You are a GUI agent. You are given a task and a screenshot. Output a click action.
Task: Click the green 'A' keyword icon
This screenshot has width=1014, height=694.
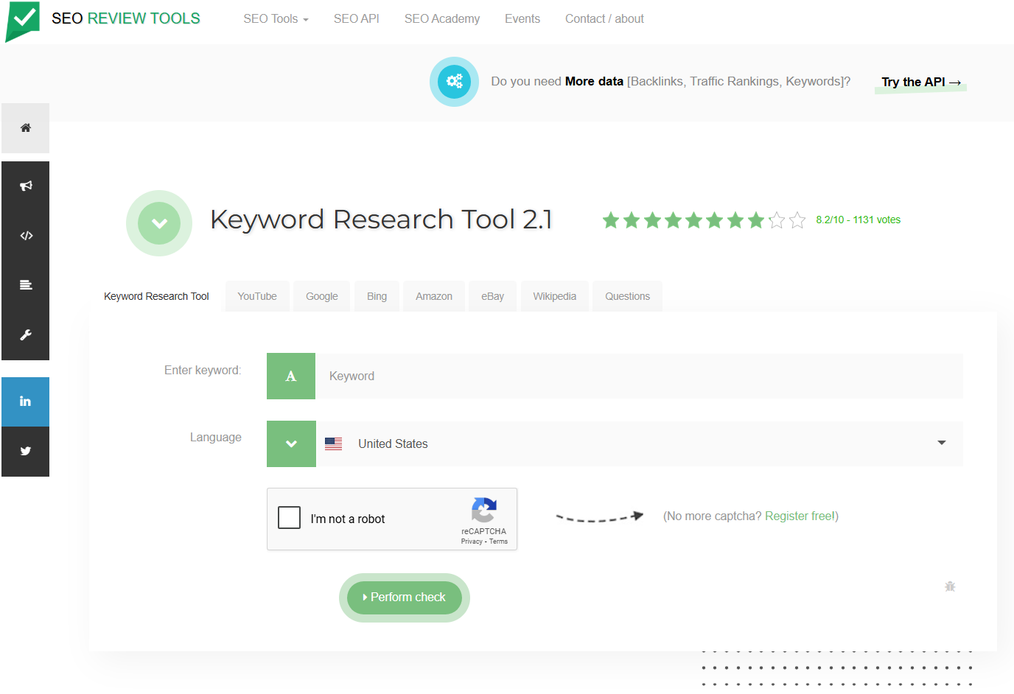tap(291, 376)
